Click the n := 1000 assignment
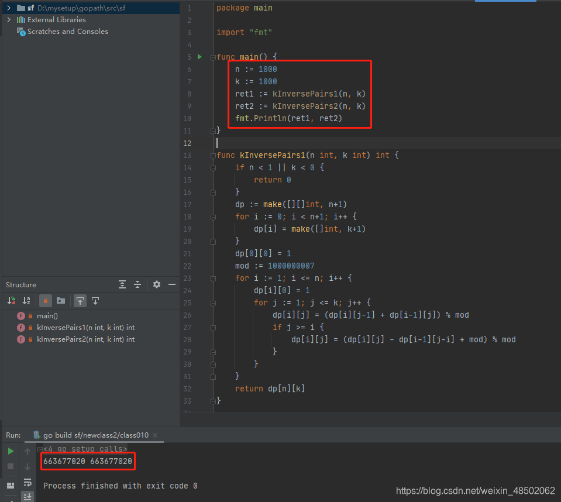 coord(256,70)
